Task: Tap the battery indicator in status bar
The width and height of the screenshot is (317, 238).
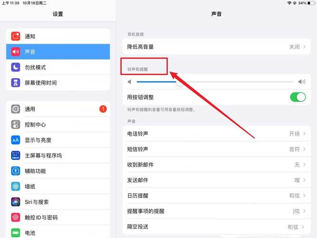Action: pos(311,3)
